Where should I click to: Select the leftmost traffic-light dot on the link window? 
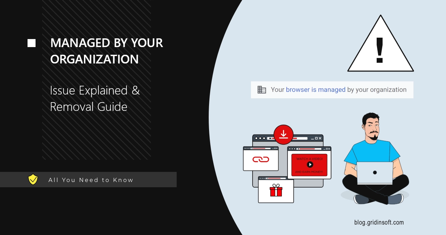pos(246,148)
